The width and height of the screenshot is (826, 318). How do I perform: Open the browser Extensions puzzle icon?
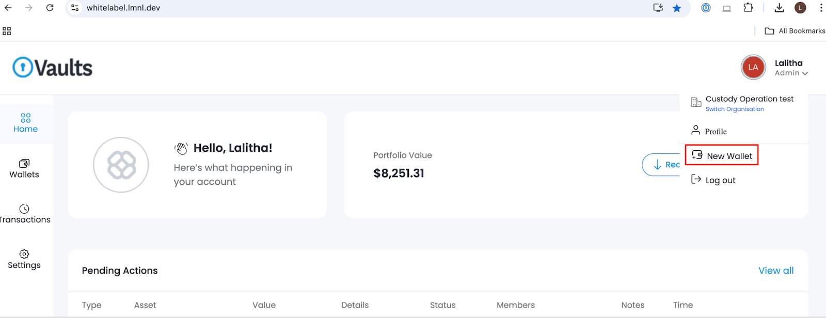coord(748,8)
